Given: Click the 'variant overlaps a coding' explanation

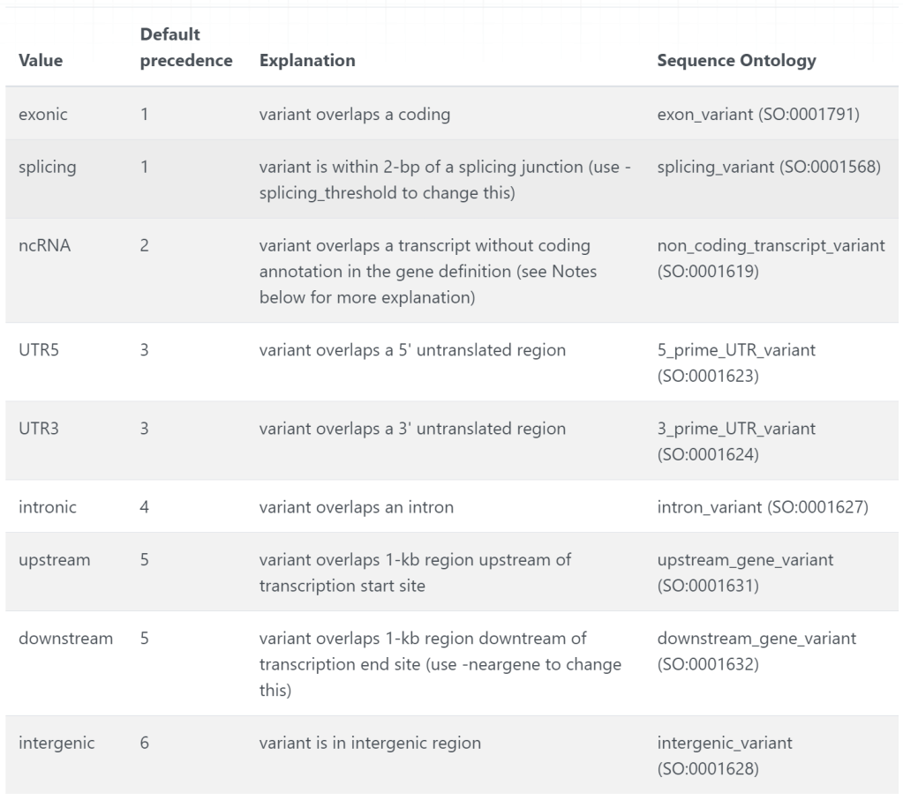Looking at the screenshot, I should coord(355,114).
